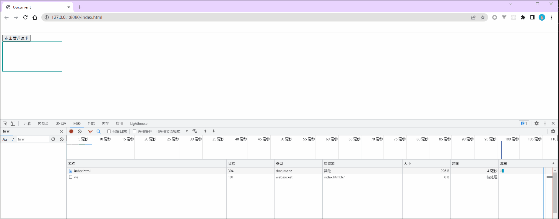This screenshot has width=559, height=219.
Task: Close the DevTools panel
Action: [553, 123]
